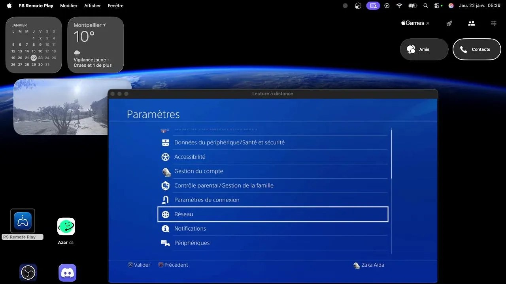Select Périphériques in the settings list
Screen dimensions: 506x284
273,243
